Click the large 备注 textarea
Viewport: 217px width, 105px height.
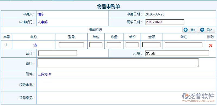[x=118, y=63]
